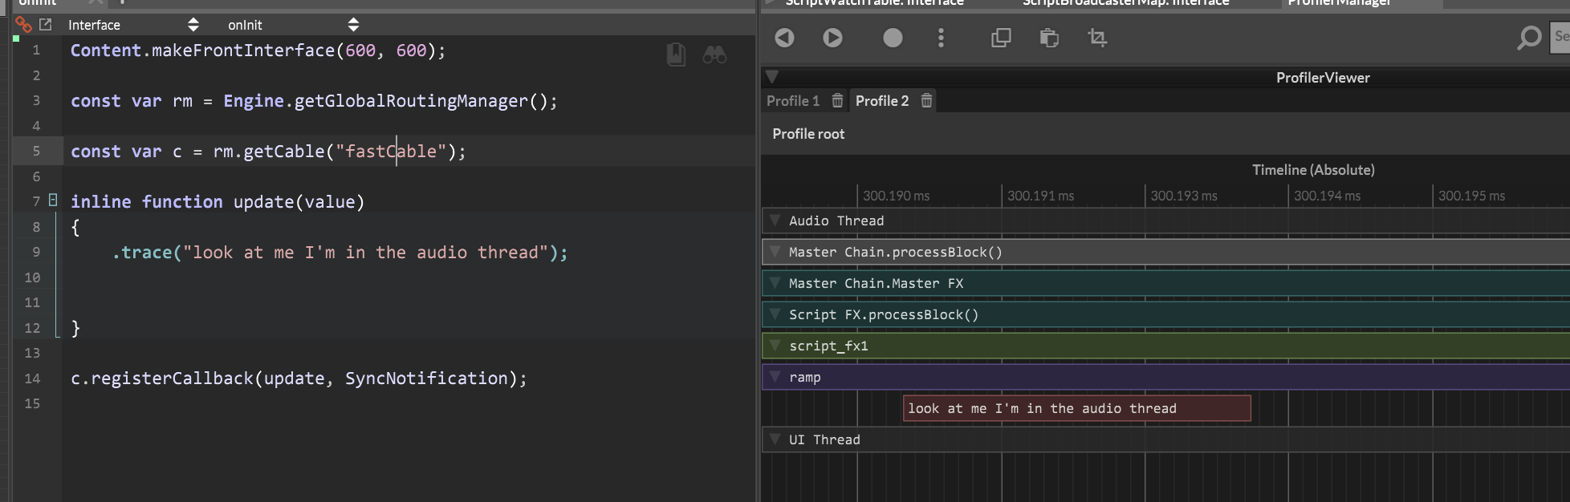Click the "fastCable" string in line 5
This screenshot has width=1570, height=502.
click(x=391, y=152)
